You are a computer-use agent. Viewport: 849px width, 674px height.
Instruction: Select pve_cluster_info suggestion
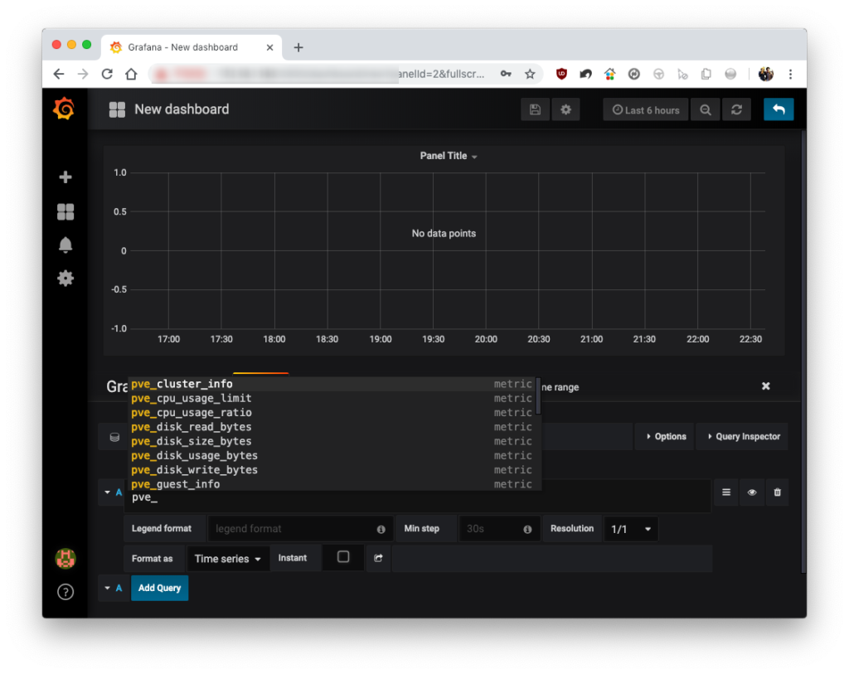click(x=332, y=384)
